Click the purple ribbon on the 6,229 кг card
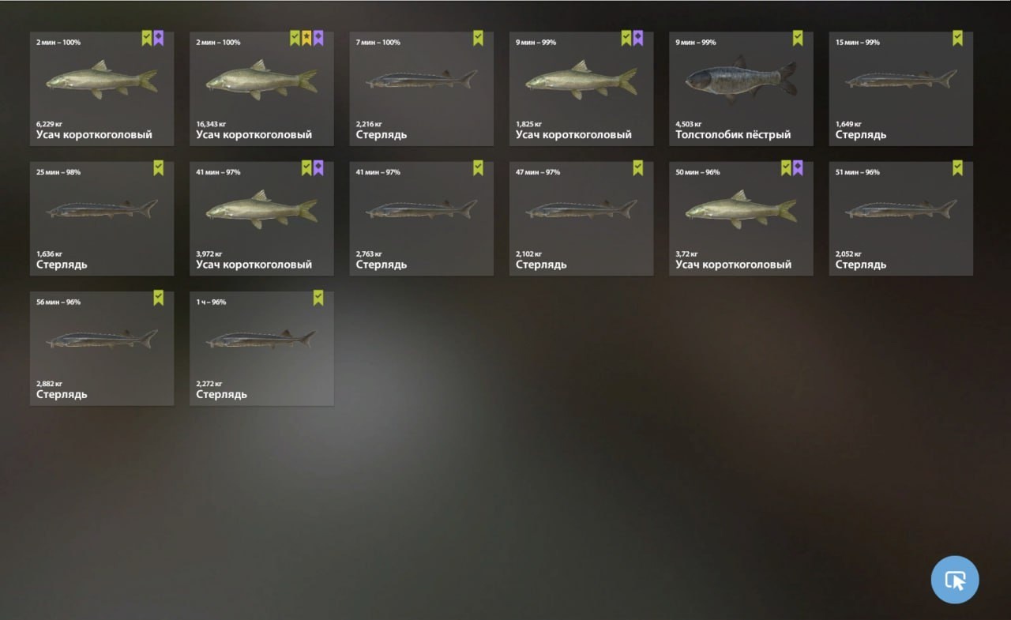Screen dimensions: 1011x620 coord(158,38)
